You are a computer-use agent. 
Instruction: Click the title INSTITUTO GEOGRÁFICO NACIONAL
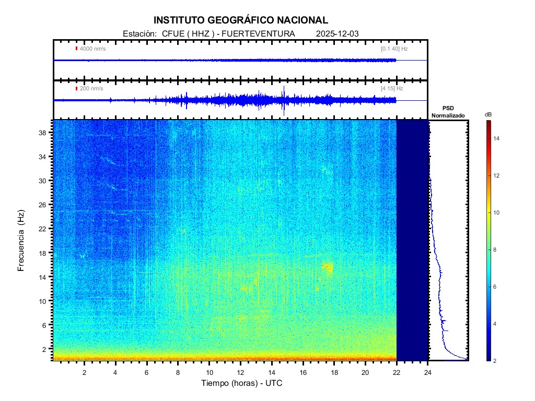click(241, 20)
